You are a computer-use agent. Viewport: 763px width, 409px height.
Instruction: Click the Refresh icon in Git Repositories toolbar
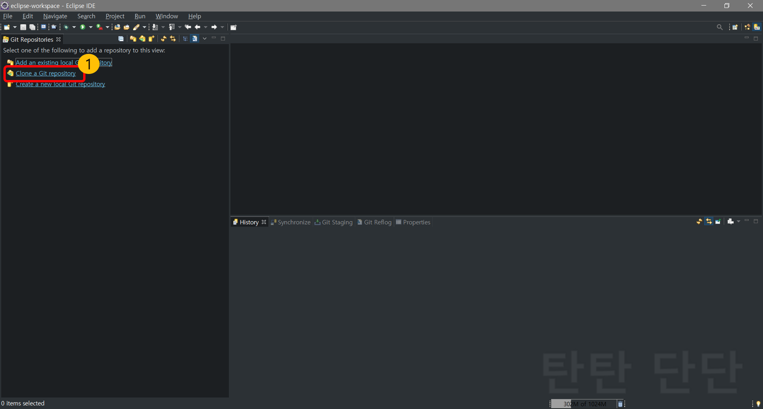click(x=163, y=38)
